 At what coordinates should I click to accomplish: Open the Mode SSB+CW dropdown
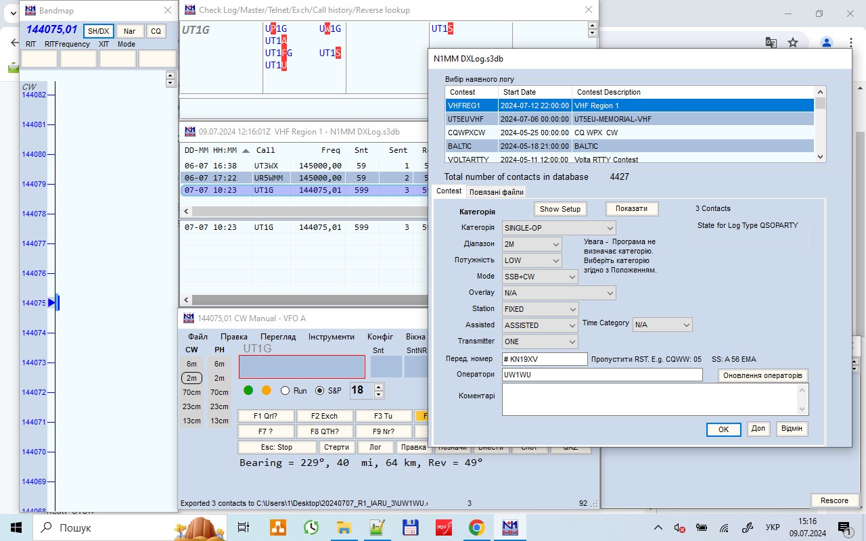point(540,277)
